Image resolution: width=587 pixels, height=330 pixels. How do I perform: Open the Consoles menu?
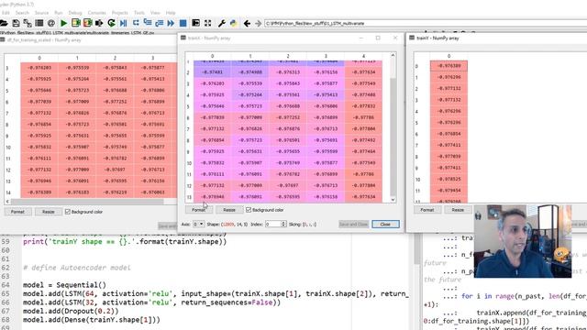click(x=97, y=13)
